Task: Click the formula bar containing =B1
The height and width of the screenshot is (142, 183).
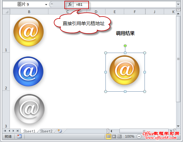Action: pos(125,5)
